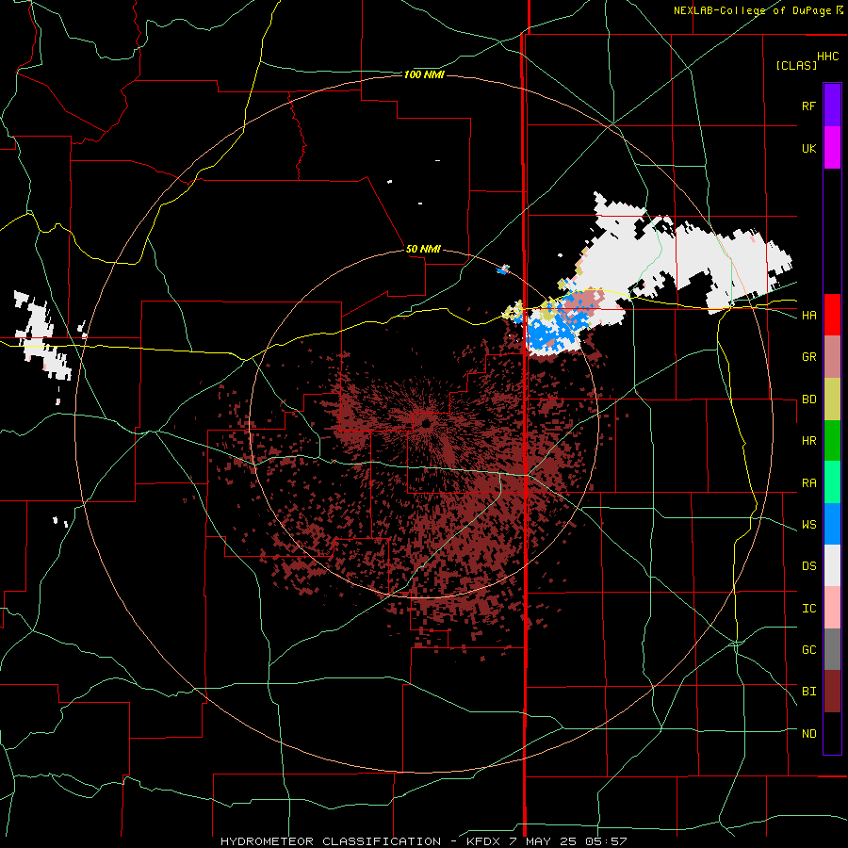This screenshot has height=848, width=848.
Task: Click the 'ND' legend label
Action: click(808, 734)
